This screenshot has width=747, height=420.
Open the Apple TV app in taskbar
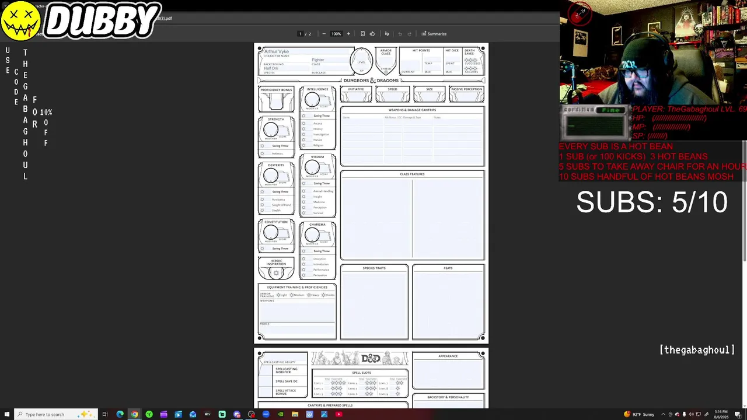(207, 414)
